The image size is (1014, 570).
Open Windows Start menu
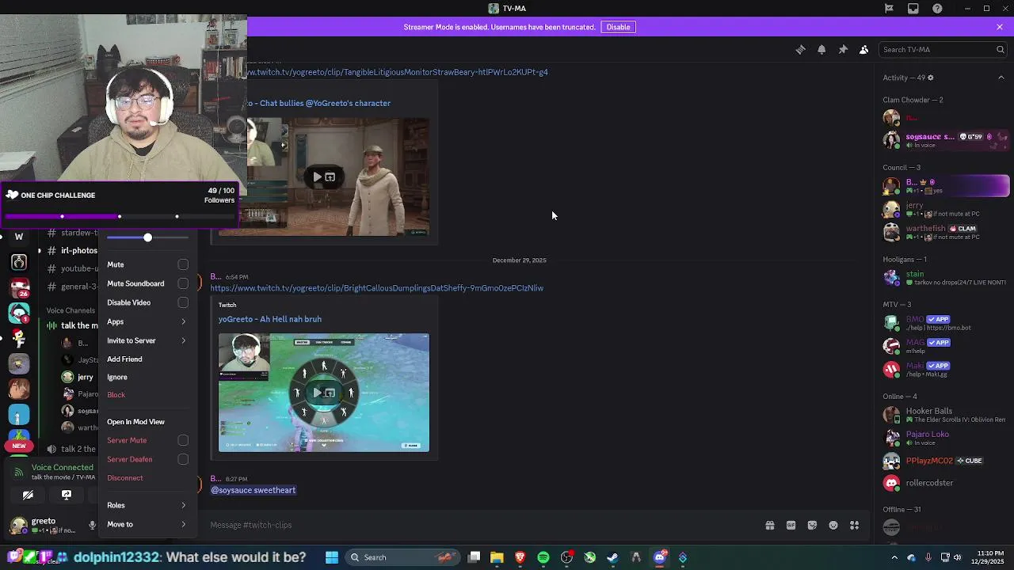[332, 557]
